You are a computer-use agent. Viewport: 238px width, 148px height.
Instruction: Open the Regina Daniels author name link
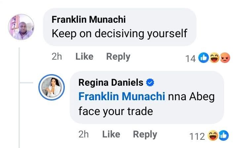(111, 82)
